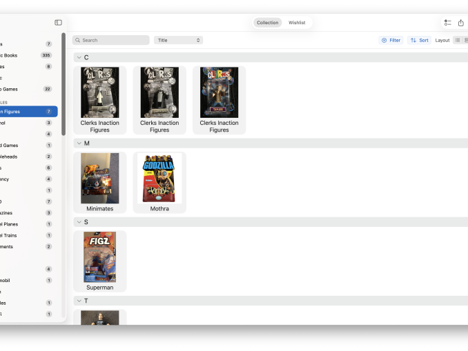Click into the Search field
468x351 pixels.
coord(110,40)
